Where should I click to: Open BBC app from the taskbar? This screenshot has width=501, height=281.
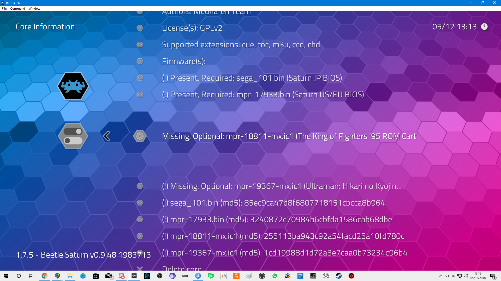(185, 276)
